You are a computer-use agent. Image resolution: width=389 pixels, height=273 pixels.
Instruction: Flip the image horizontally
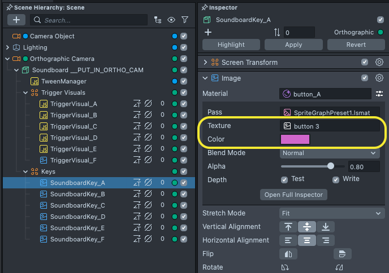coord(288,254)
